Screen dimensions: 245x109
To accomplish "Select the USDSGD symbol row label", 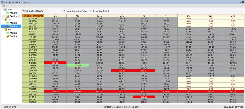I will [33, 18].
